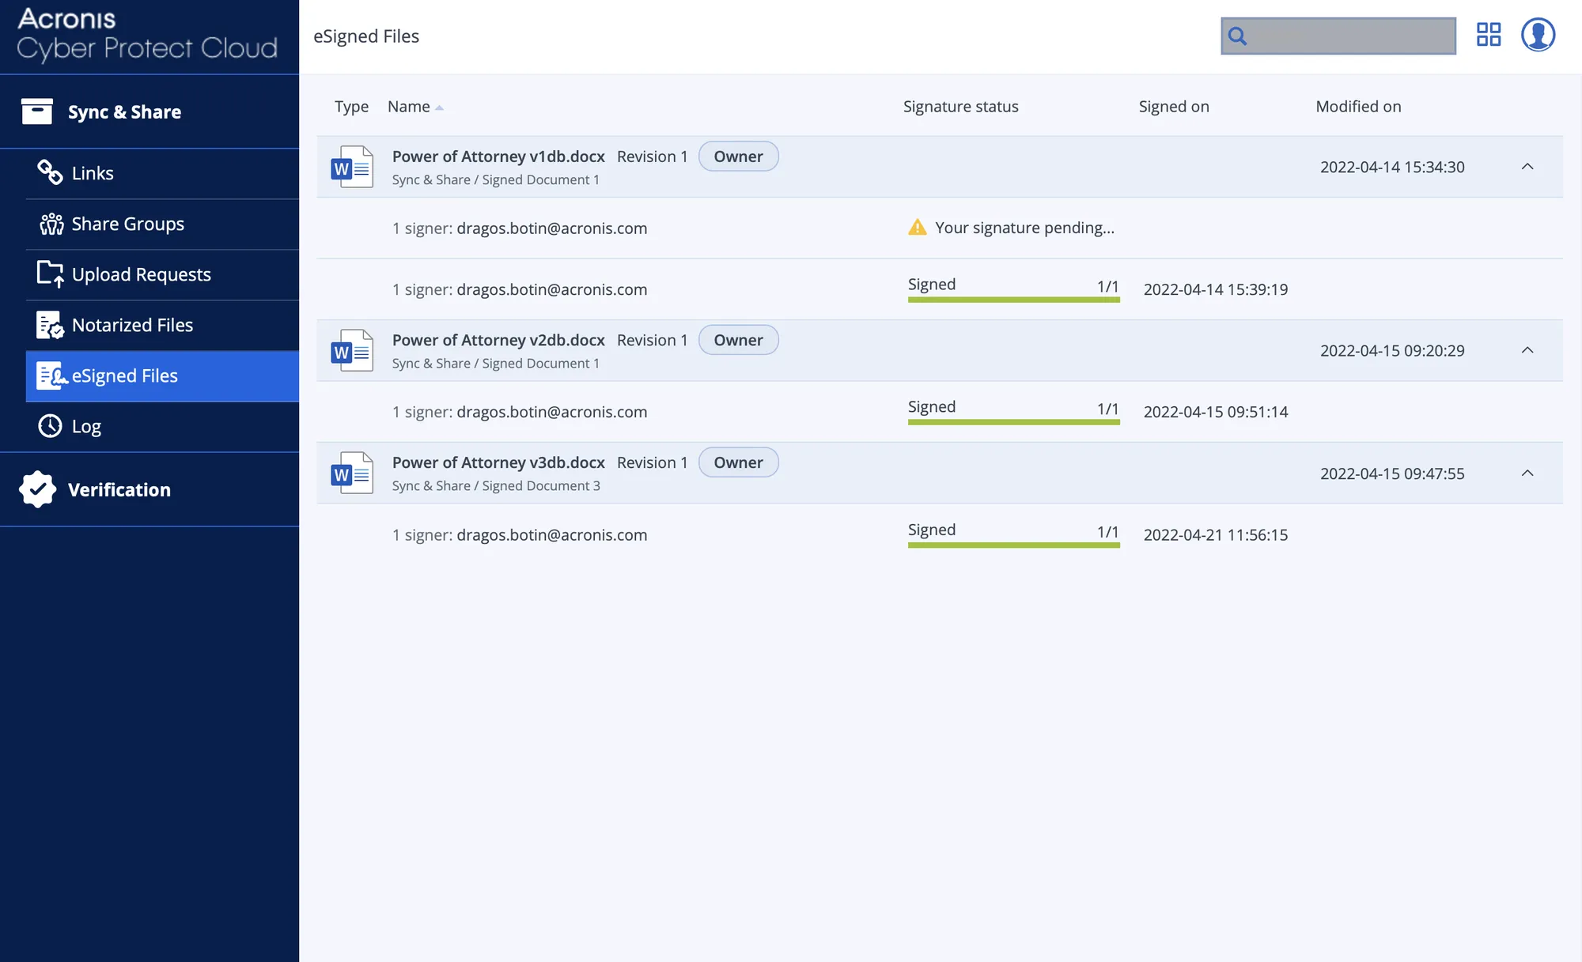Click the Verification badge icon
Image resolution: width=1582 pixels, height=962 pixels.
pos(37,489)
